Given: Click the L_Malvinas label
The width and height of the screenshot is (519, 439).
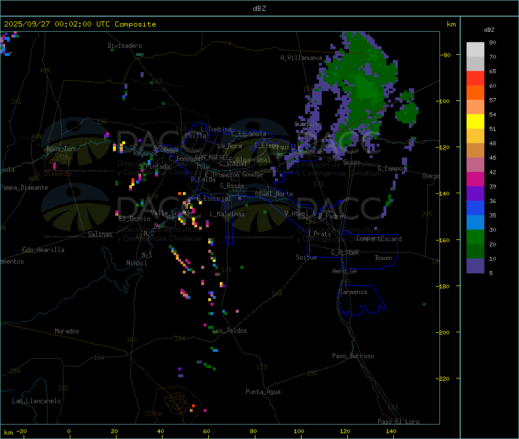Looking at the screenshot, I should coord(227,214).
